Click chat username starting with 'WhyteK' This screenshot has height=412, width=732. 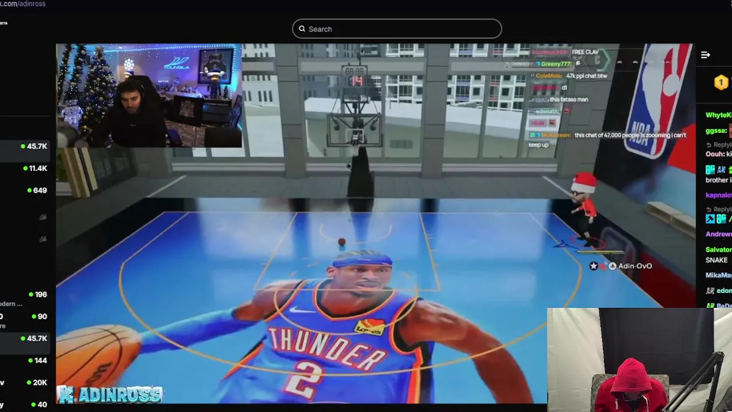click(718, 115)
